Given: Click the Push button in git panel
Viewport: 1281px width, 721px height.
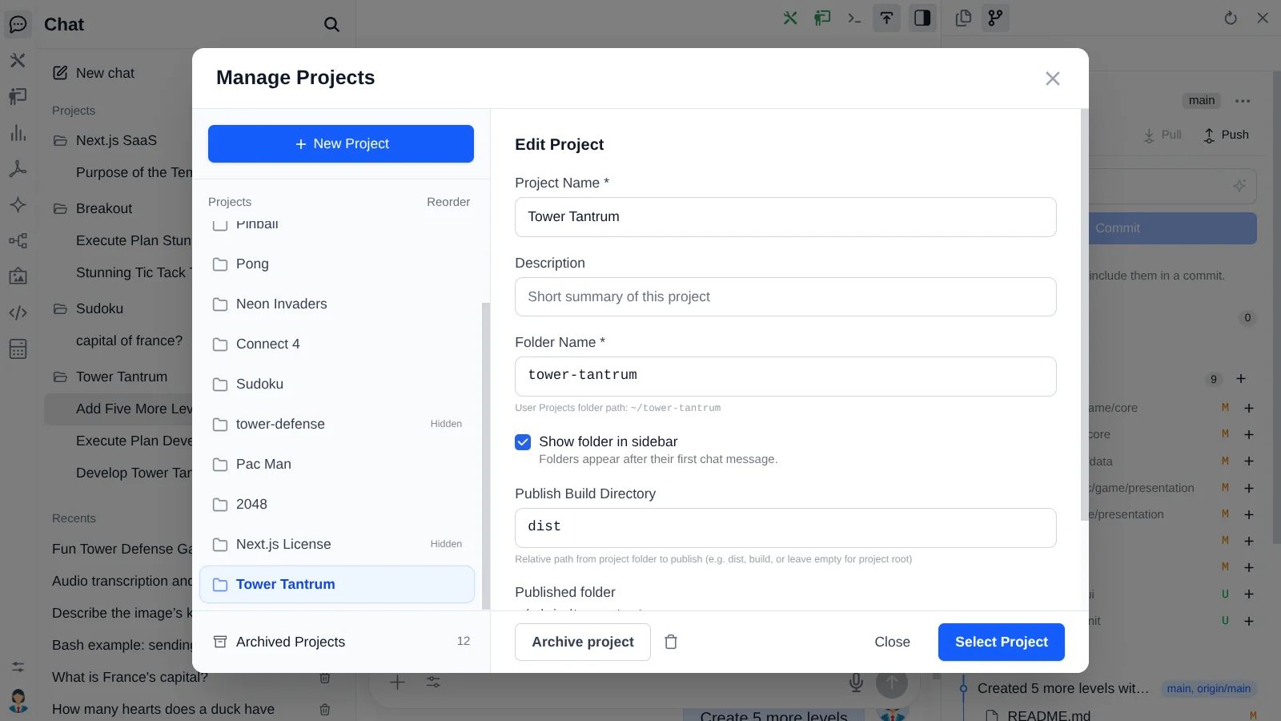Looking at the screenshot, I should click(1226, 135).
